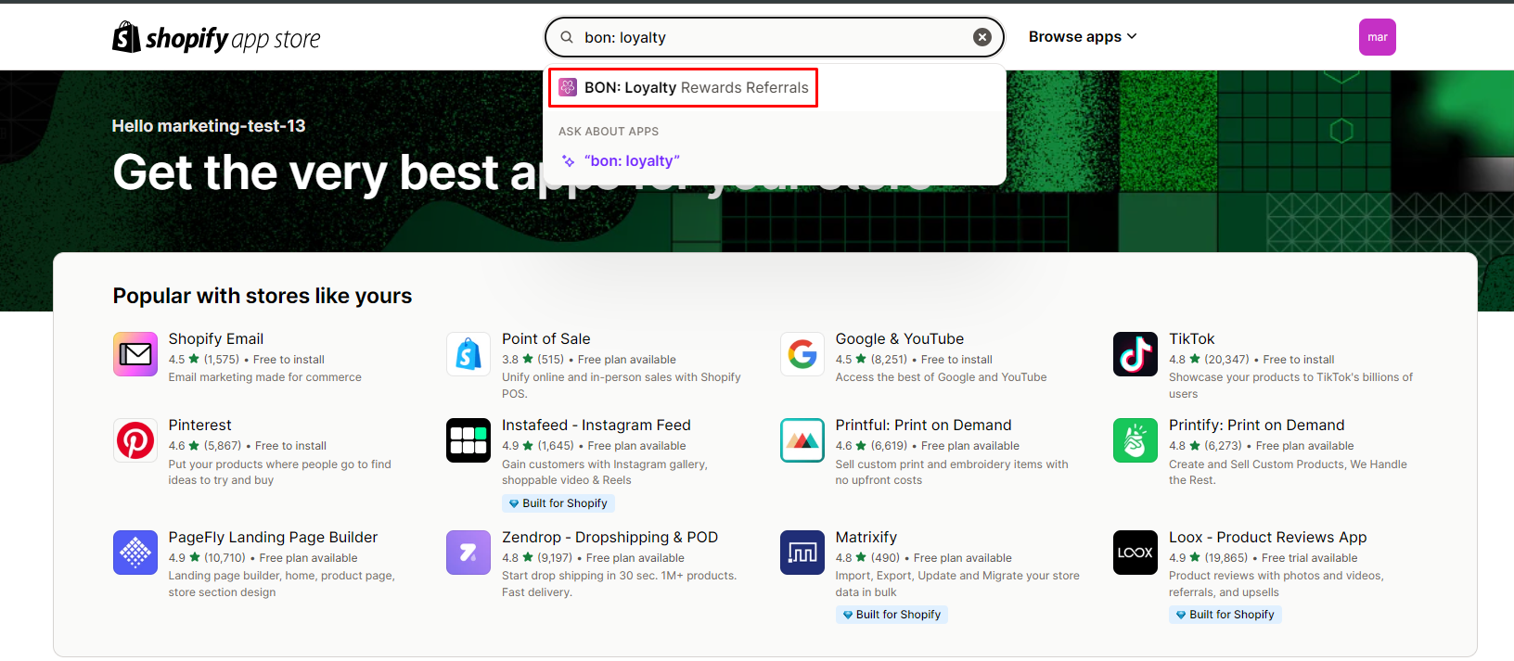
Task: Expand the Browse apps dropdown
Action: coord(1083,37)
